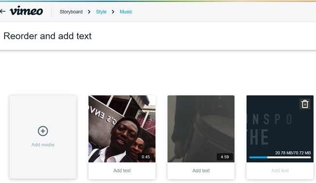Click the 0:45 duration badge
The image size is (316, 183).
(146, 157)
